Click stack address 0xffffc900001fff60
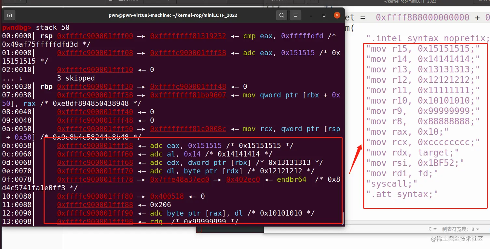490x249 pixels. tap(95, 154)
